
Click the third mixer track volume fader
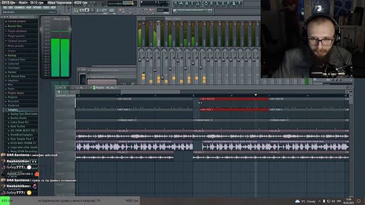click(x=155, y=69)
